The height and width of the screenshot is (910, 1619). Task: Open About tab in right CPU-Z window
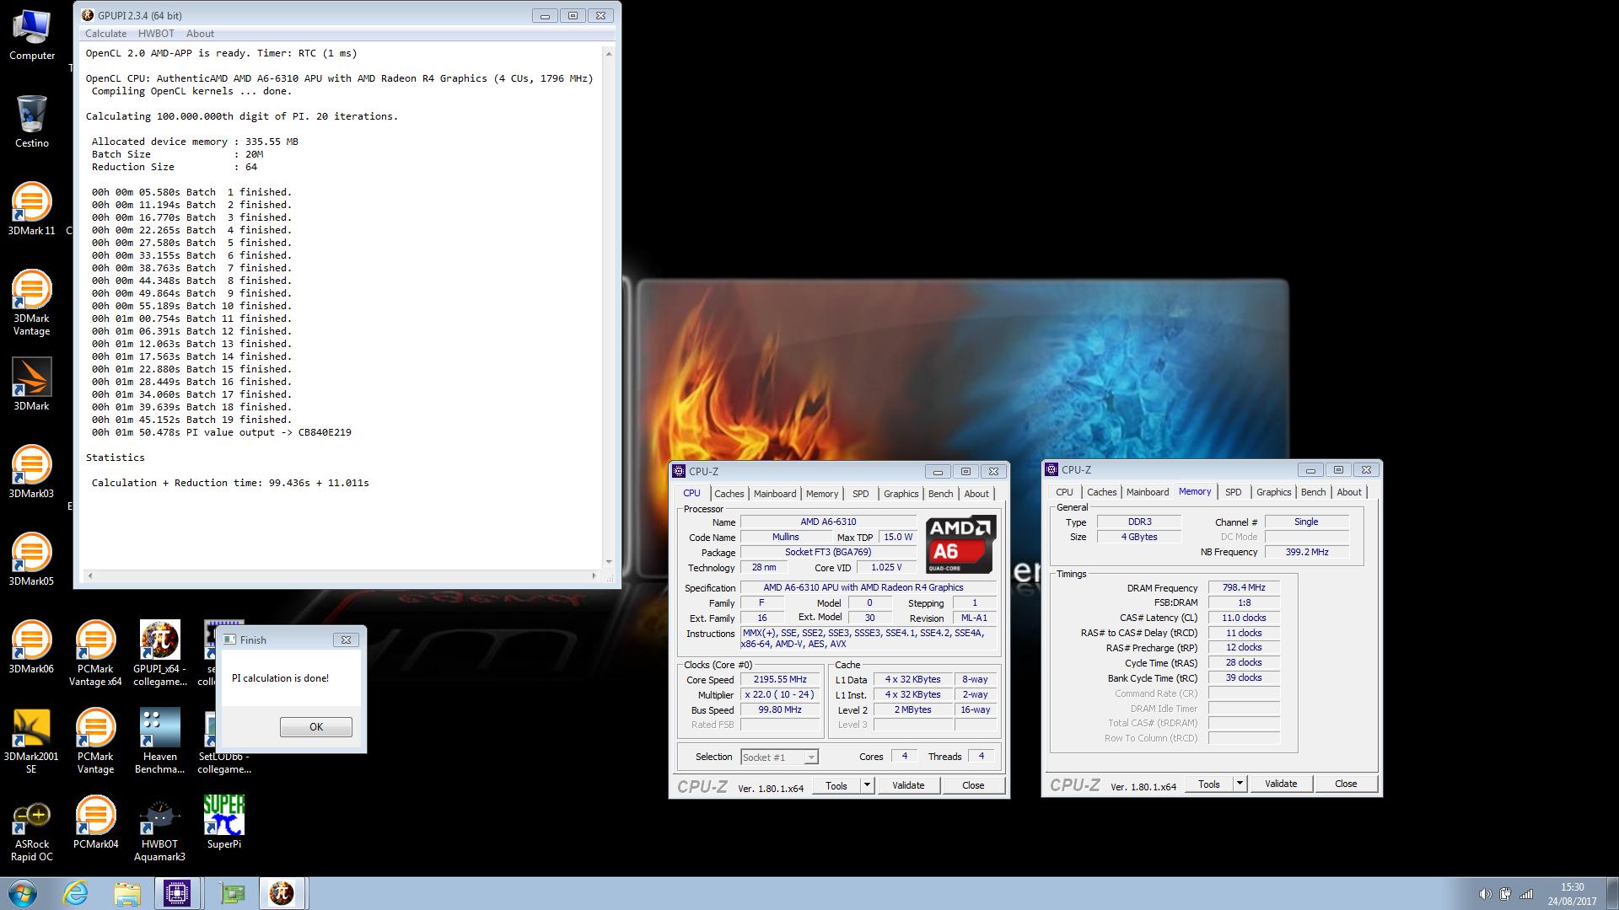point(1349,492)
